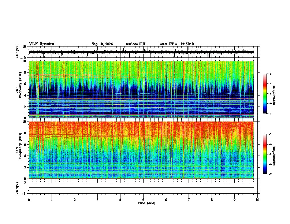Click the log(PSD) label beside ch.1 color bar
The width and height of the screenshot is (290, 224).
pos(274,95)
